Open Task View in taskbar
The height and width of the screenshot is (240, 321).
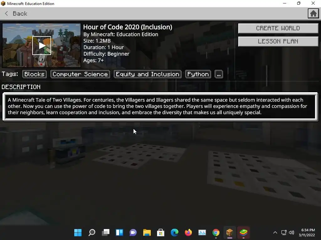(106, 232)
